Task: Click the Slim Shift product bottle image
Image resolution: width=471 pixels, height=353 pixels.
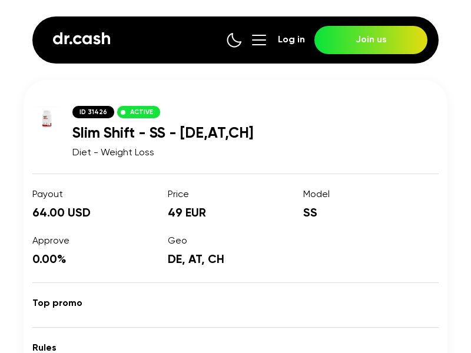Action: pyautogui.click(x=47, y=118)
